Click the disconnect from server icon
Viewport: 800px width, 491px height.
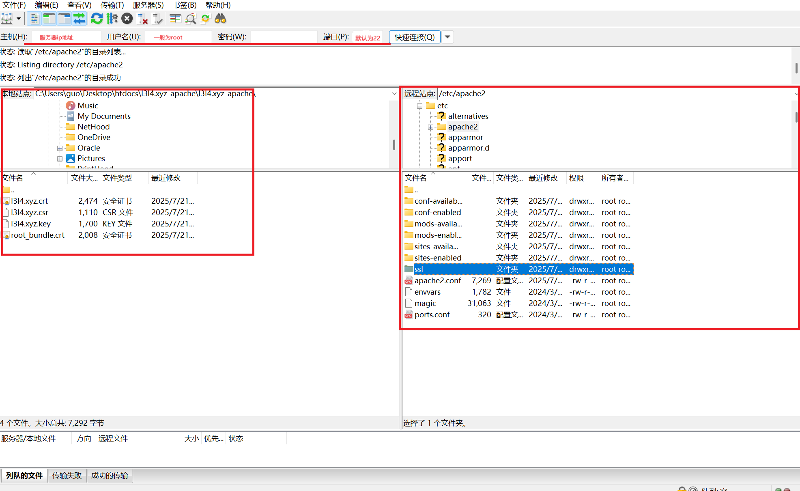142,19
